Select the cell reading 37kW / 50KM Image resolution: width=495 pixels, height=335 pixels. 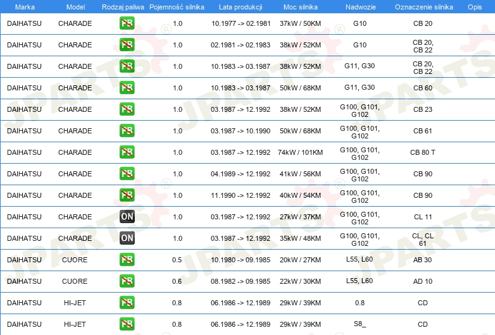[300, 23]
